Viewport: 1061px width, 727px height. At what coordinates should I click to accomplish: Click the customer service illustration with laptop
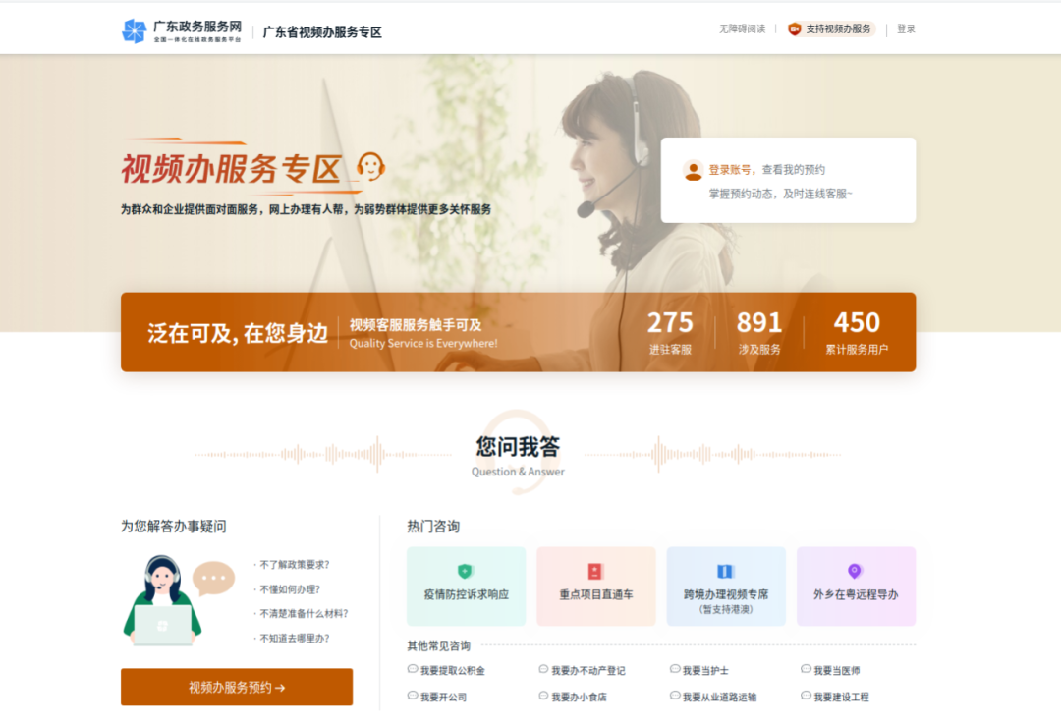point(163,600)
